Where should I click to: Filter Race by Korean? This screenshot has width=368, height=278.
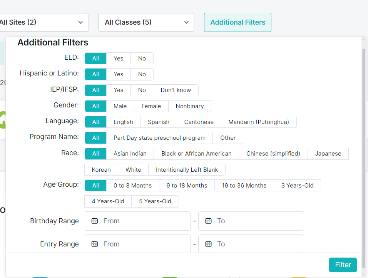click(101, 169)
